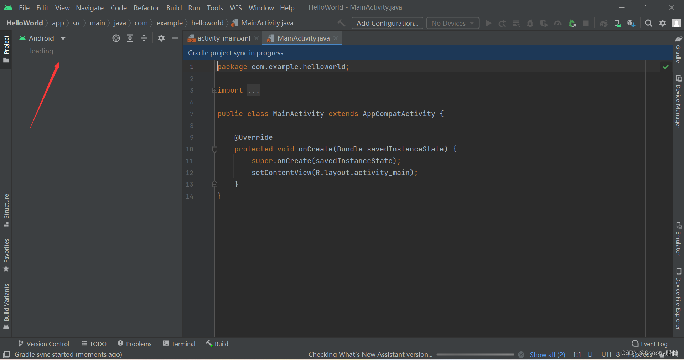Click Apply Changes and Restart Activity icon
This screenshot has width=684, height=360.
pyautogui.click(x=502, y=23)
